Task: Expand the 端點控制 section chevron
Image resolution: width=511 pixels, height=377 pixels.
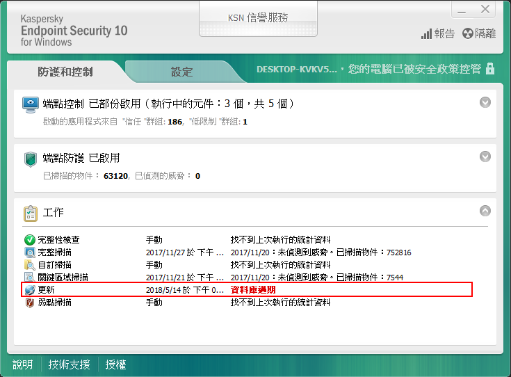Action: pyautogui.click(x=485, y=102)
